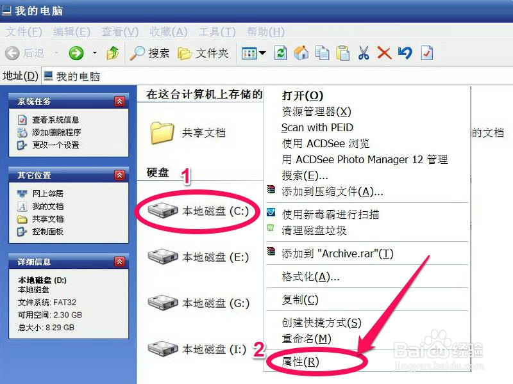The height and width of the screenshot is (384, 513).
Task: Collapse the 详细信息 panel
Action: 119,262
